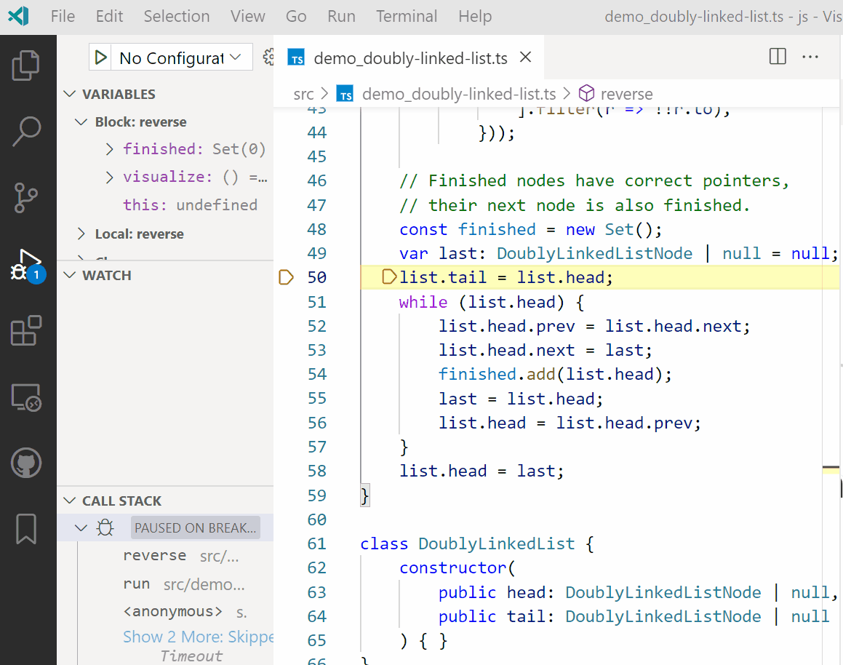Toggle the breakpoint on line 50
The width and height of the screenshot is (843, 665).
pyautogui.click(x=286, y=277)
